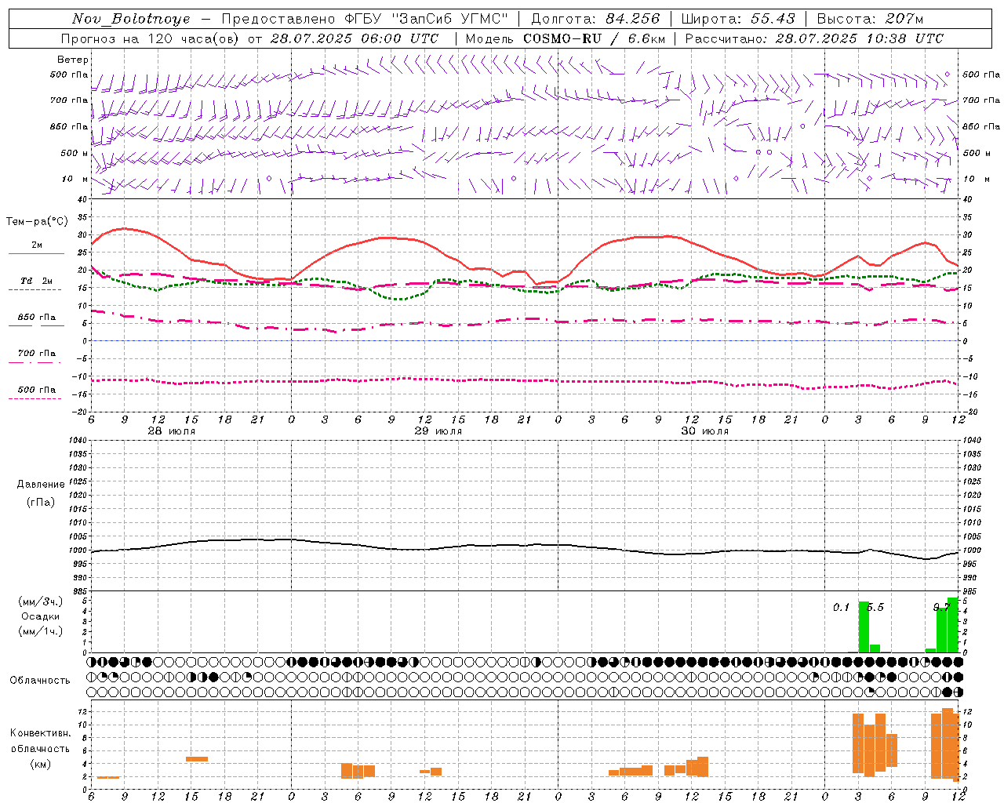
Task: Click the Конвективн. convective cloud label
Action: pyautogui.click(x=41, y=733)
